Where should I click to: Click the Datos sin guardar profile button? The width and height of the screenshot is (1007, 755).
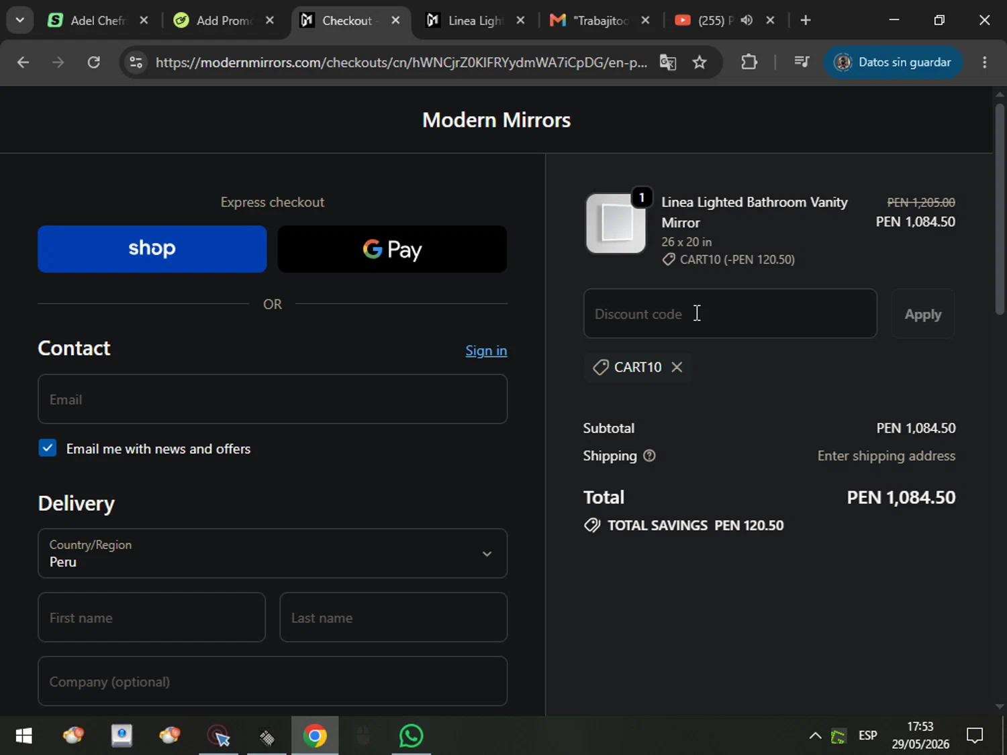tap(893, 62)
